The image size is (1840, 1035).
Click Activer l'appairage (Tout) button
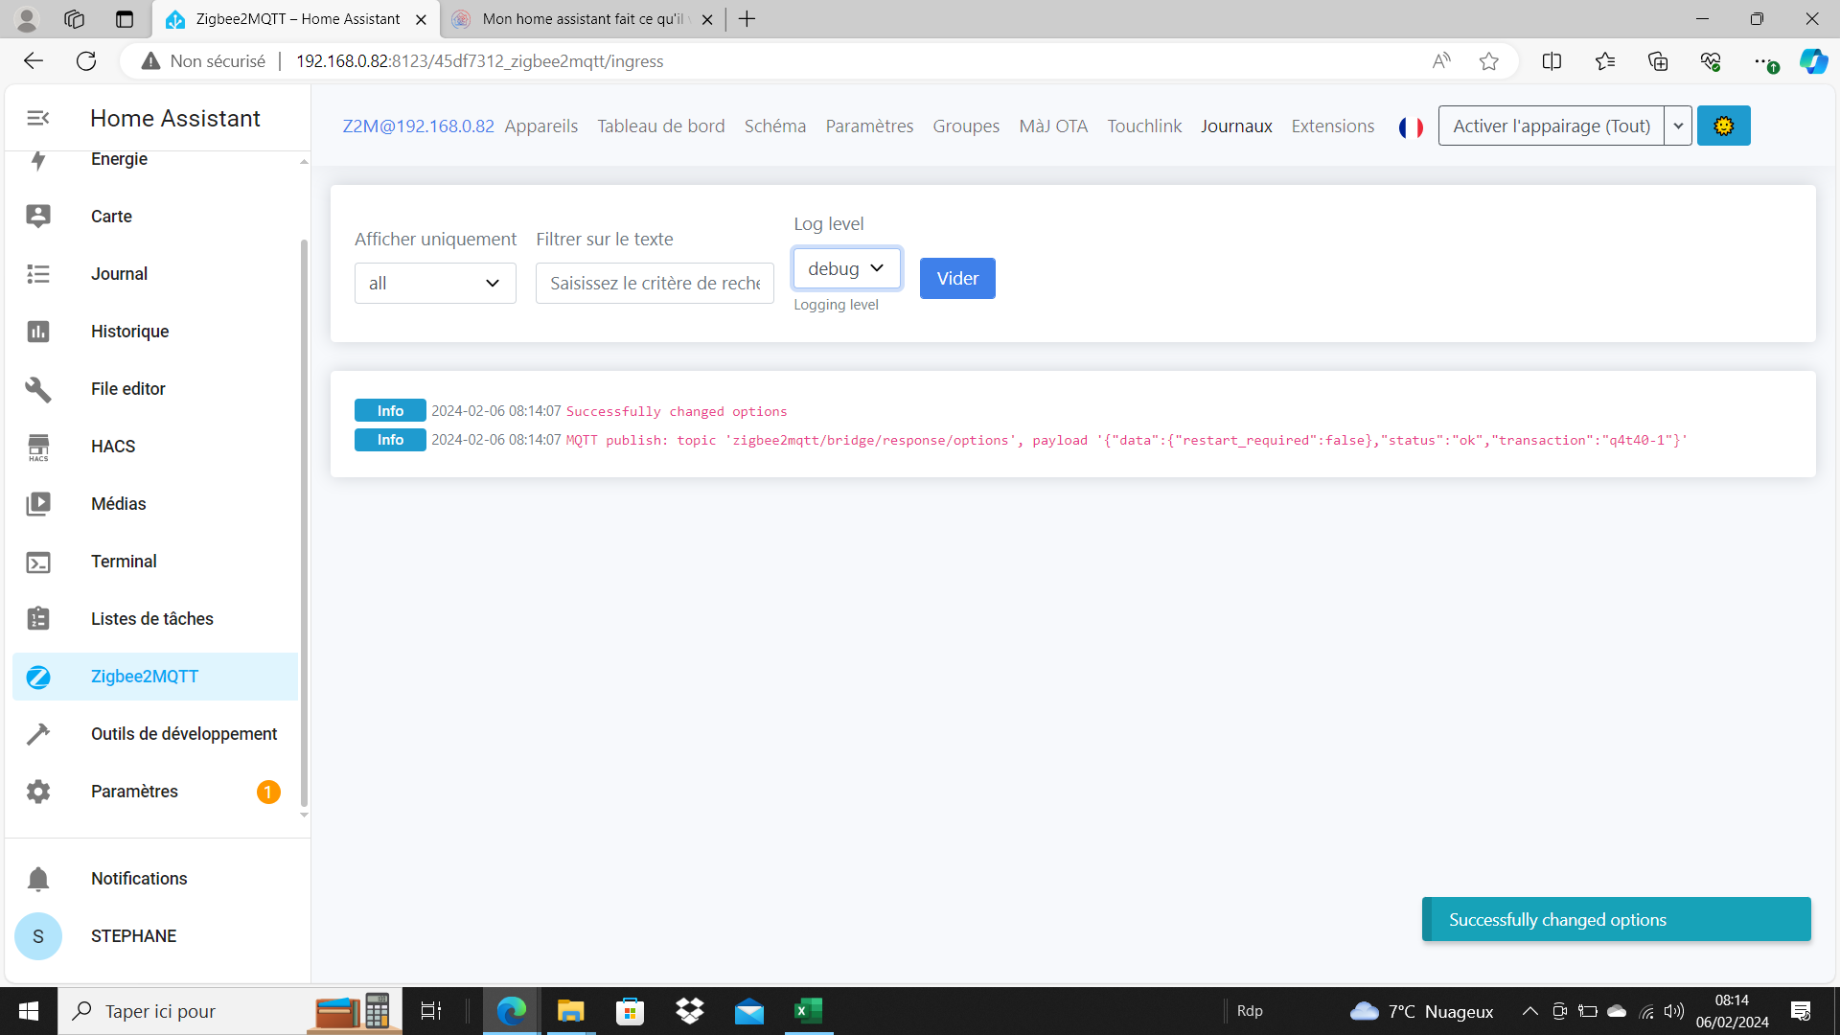[x=1552, y=126]
